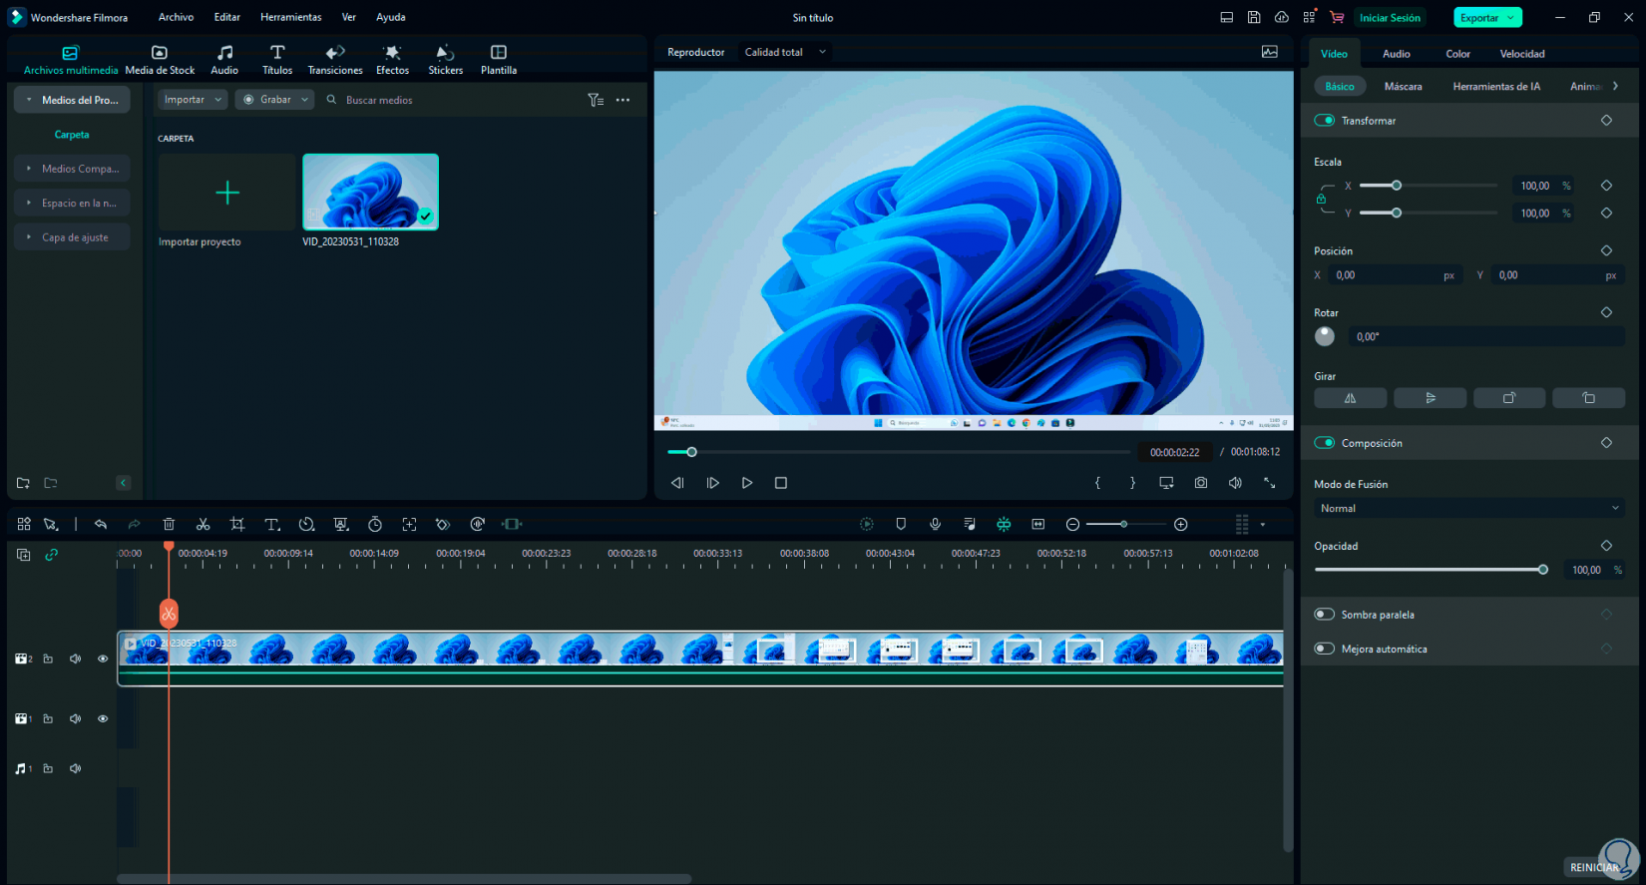The image size is (1646, 885).
Task: Select the crop tool in timeline toolbar
Action: click(237, 524)
